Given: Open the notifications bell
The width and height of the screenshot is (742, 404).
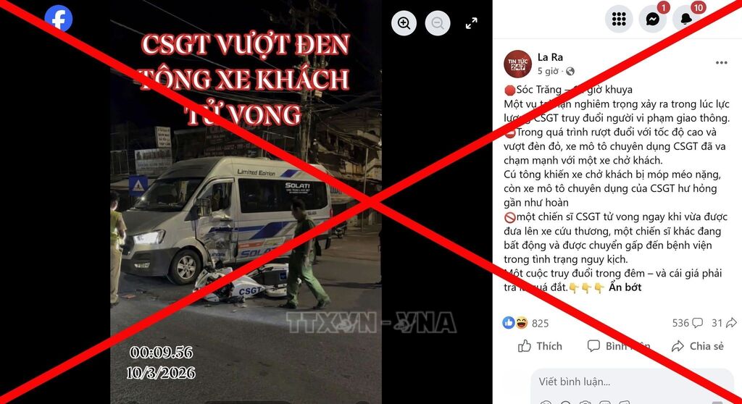Looking at the screenshot, I should coord(686,19).
